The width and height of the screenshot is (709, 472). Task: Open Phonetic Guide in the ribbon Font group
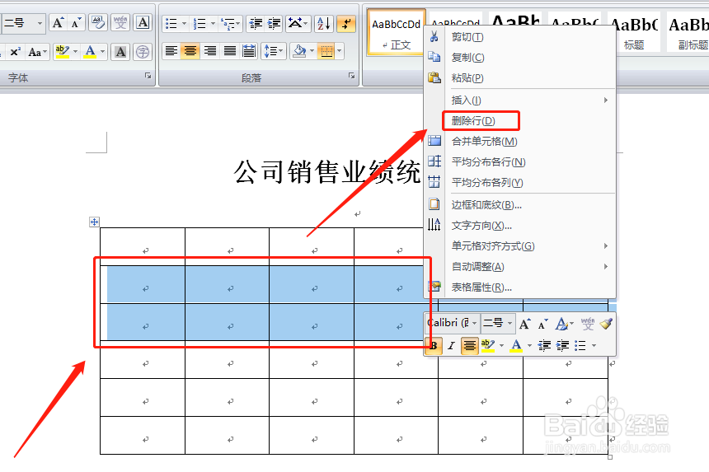coord(120,22)
